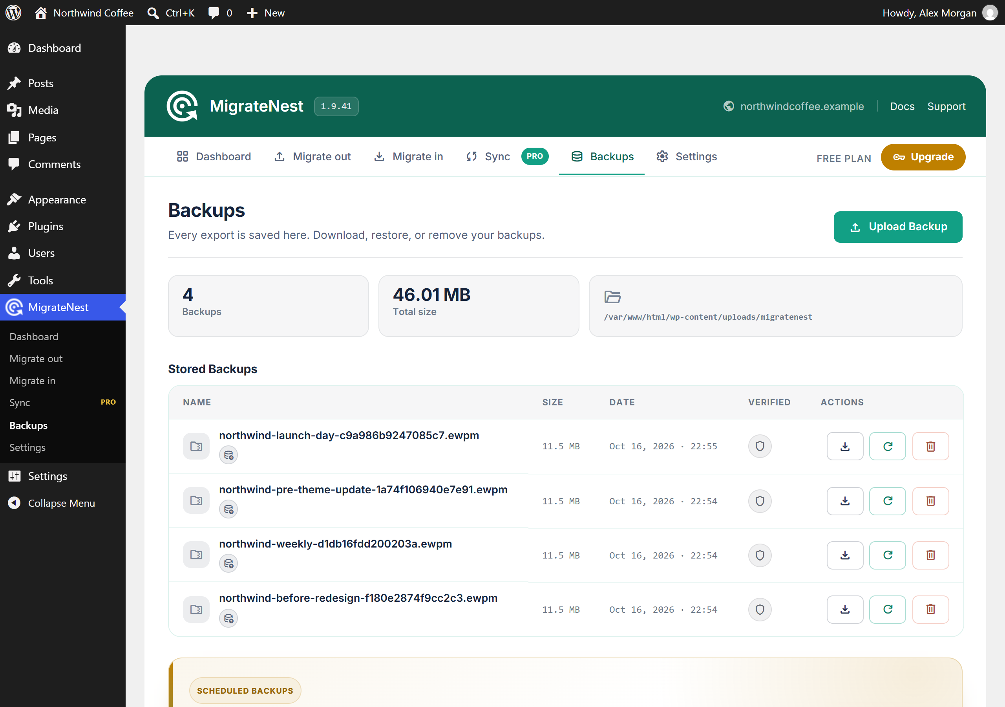
Task: Switch to the Migrate out tab
Action: pyautogui.click(x=312, y=156)
